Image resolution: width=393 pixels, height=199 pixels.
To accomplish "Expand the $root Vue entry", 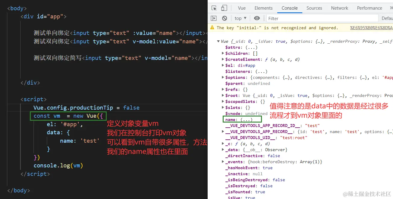I will (x=223, y=96).
